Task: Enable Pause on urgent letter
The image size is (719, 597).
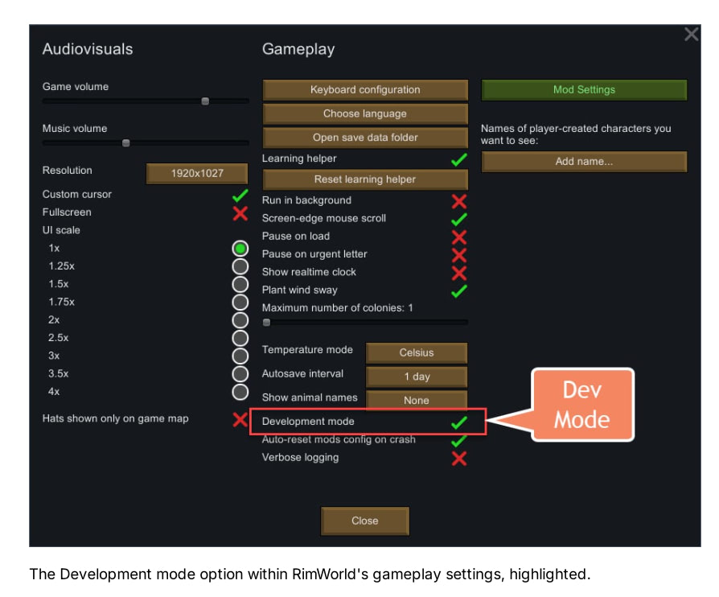Action: 458,255
